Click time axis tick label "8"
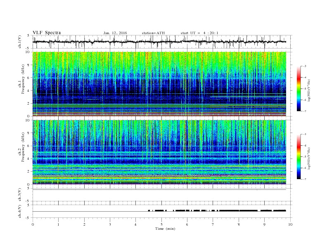This screenshot has width=327, height=252. [x=239, y=224]
